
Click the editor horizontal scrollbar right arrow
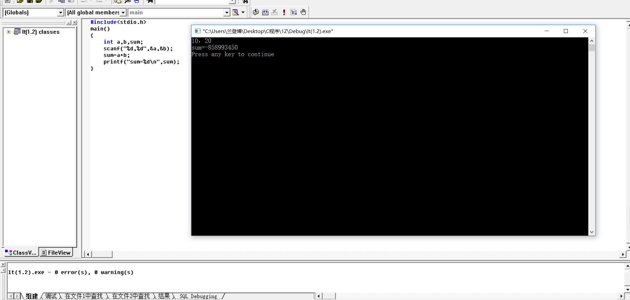click(623, 254)
